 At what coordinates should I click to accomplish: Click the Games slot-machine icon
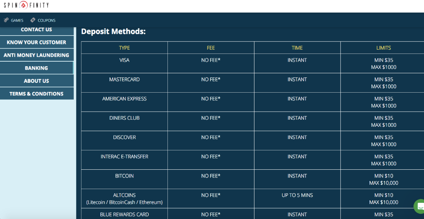pos(6,20)
